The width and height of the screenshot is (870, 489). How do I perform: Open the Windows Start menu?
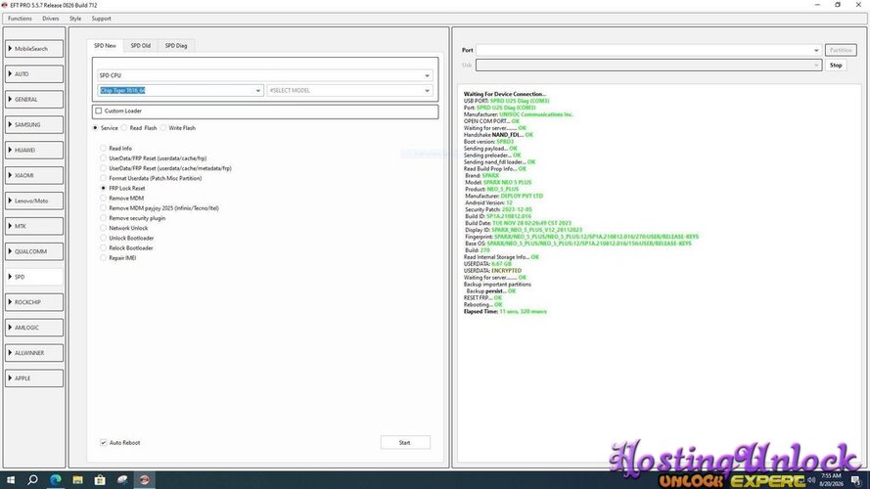click(x=11, y=480)
